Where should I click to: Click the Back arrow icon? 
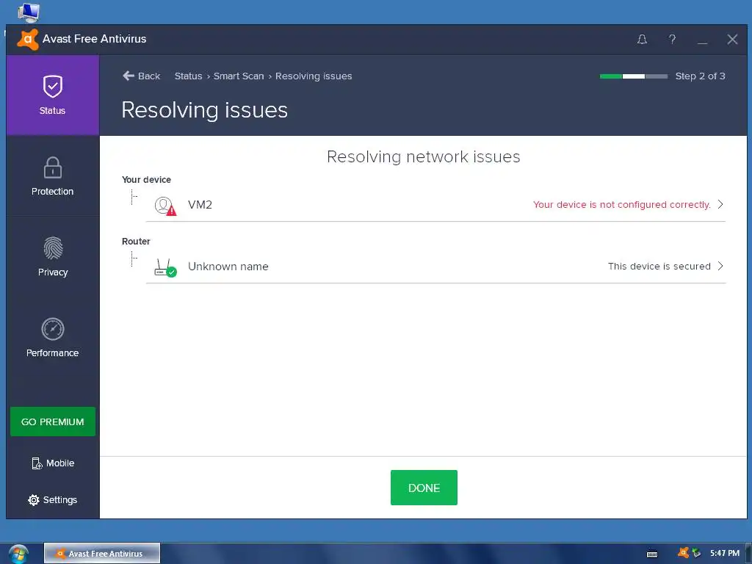click(x=129, y=76)
